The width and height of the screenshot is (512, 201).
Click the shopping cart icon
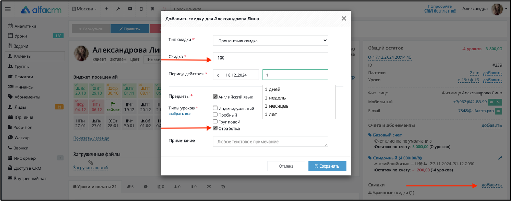click(152, 9)
